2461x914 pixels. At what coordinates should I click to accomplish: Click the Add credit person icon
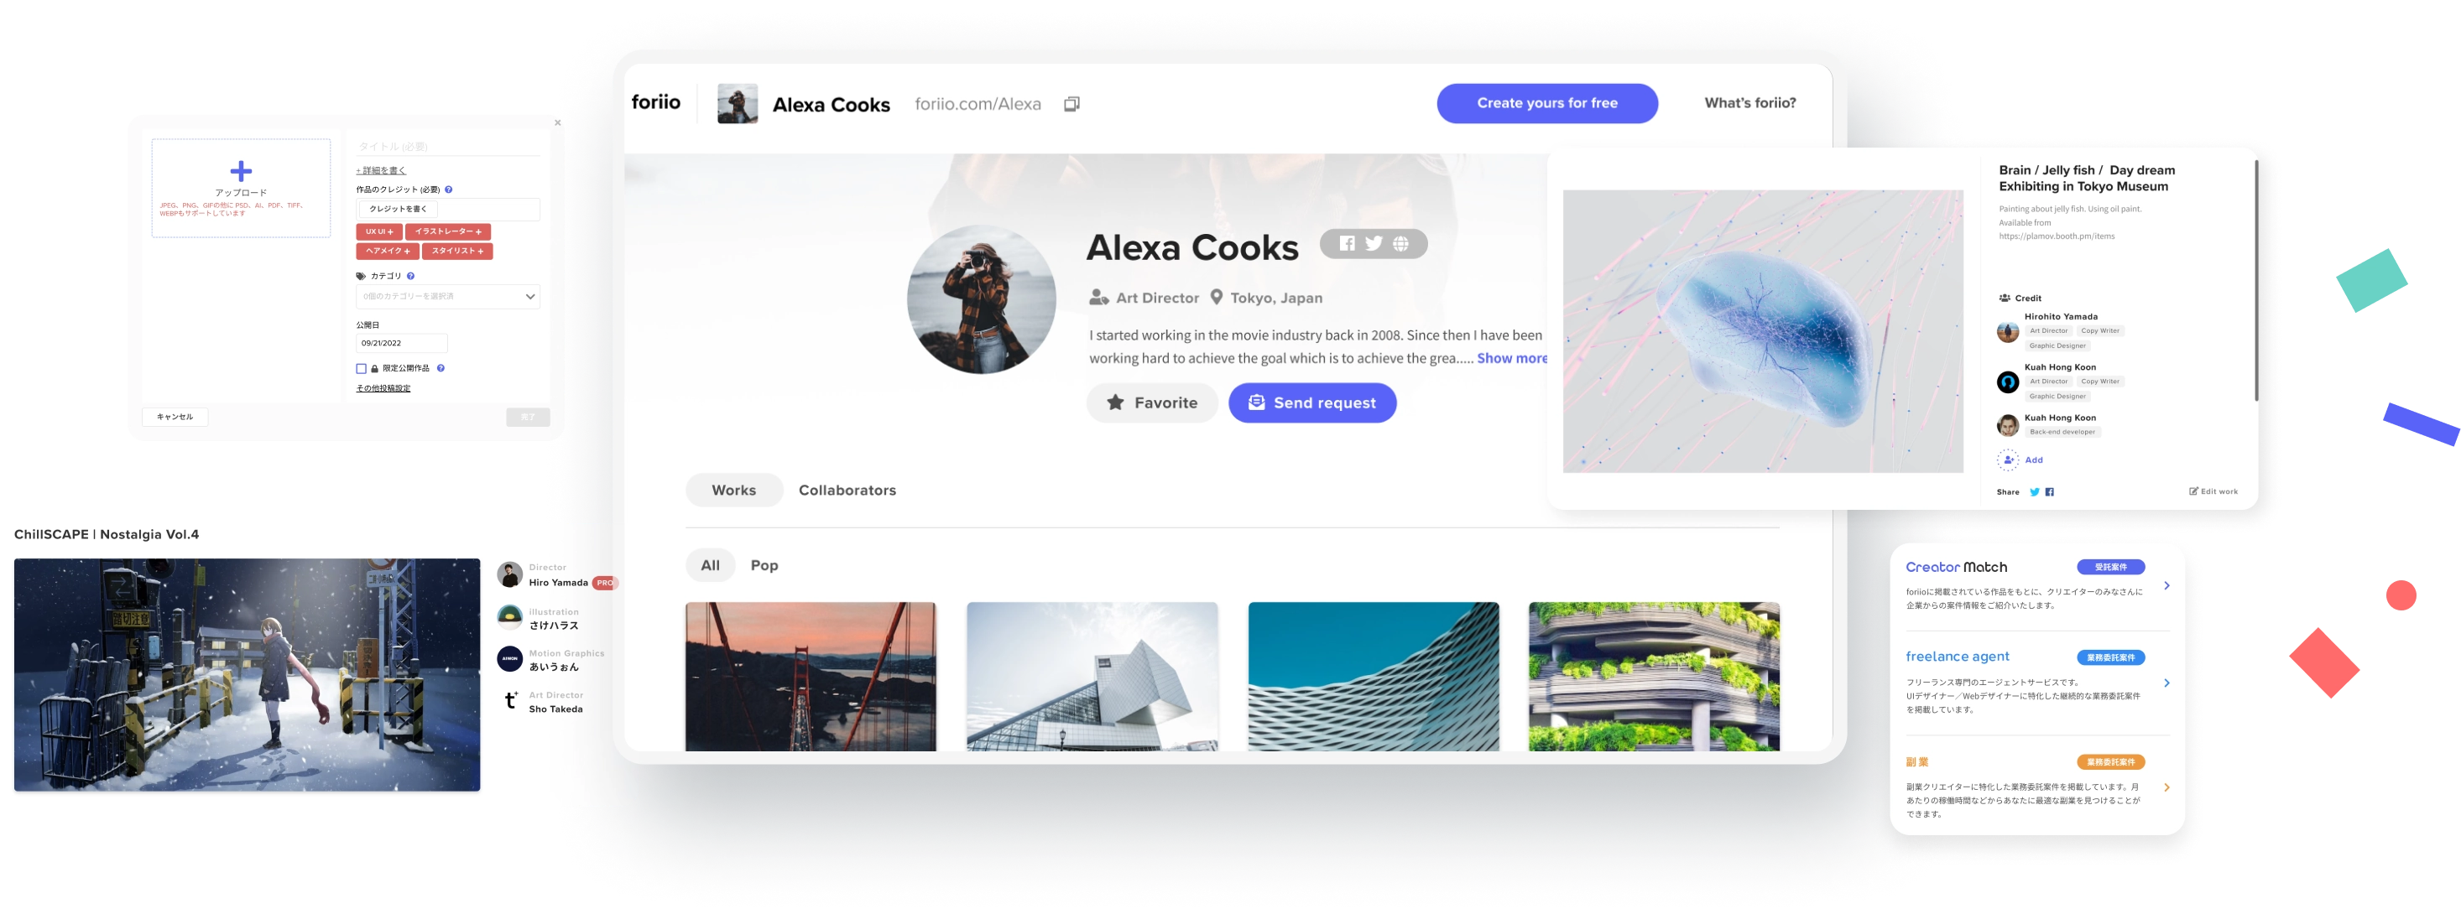pyautogui.click(x=2008, y=460)
